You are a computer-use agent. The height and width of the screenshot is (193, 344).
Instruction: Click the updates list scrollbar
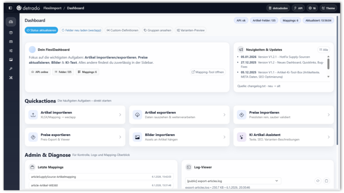328,67
